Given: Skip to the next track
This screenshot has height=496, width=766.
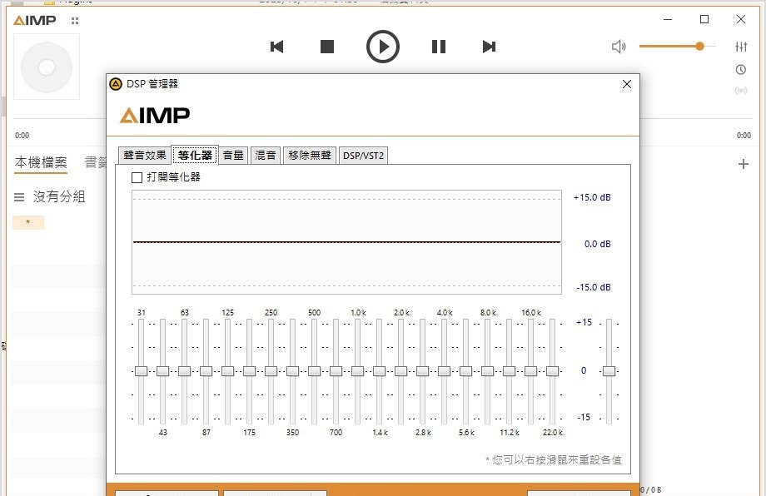Looking at the screenshot, I should (x=490, y=47).
